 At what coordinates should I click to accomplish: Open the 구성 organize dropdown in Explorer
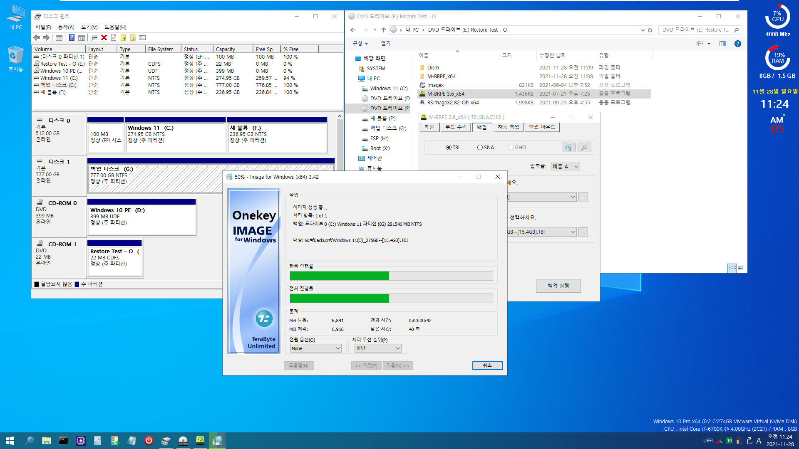point(360,43)
